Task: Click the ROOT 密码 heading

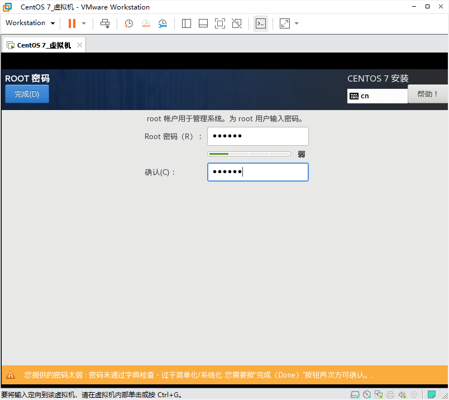Action: 27,78
